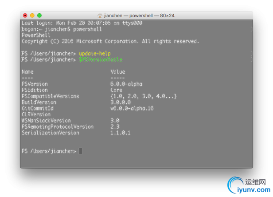Click the window title 'jianchen — powershell — 80×24'
The image size is (273, 197).
tap(139, 16)
